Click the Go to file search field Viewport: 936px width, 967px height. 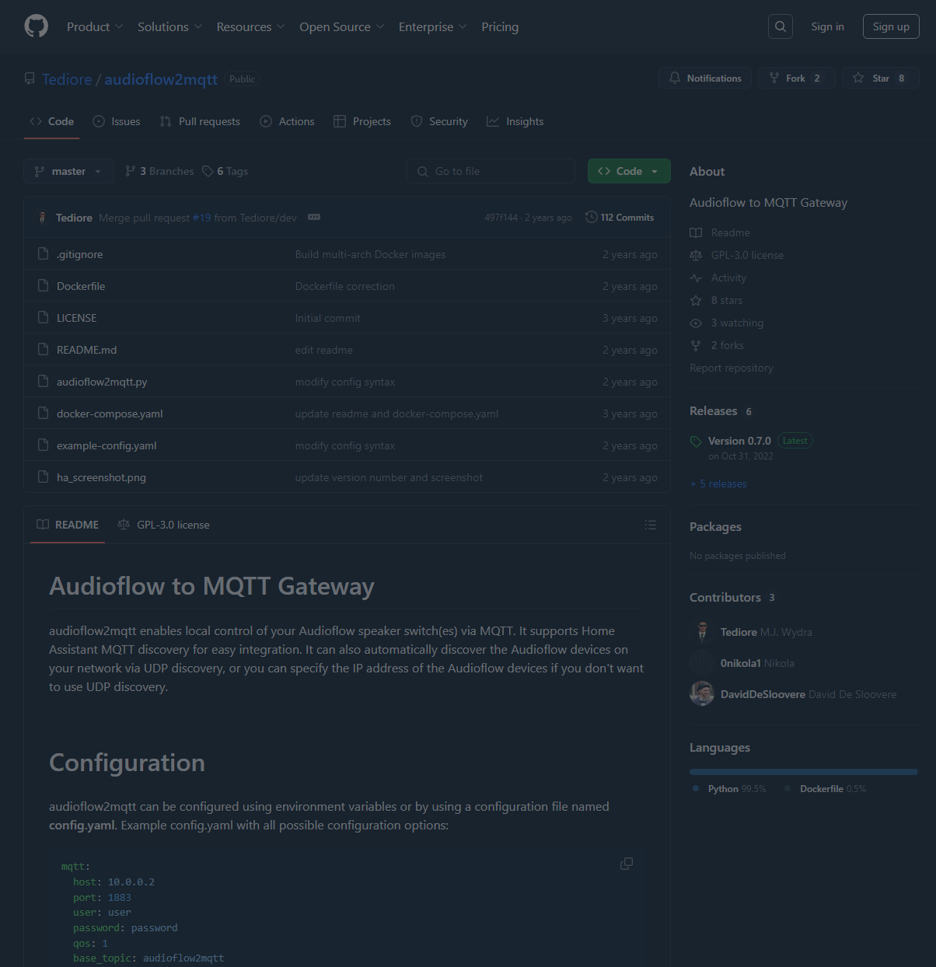pyautogui.click(x=491, y=170)
